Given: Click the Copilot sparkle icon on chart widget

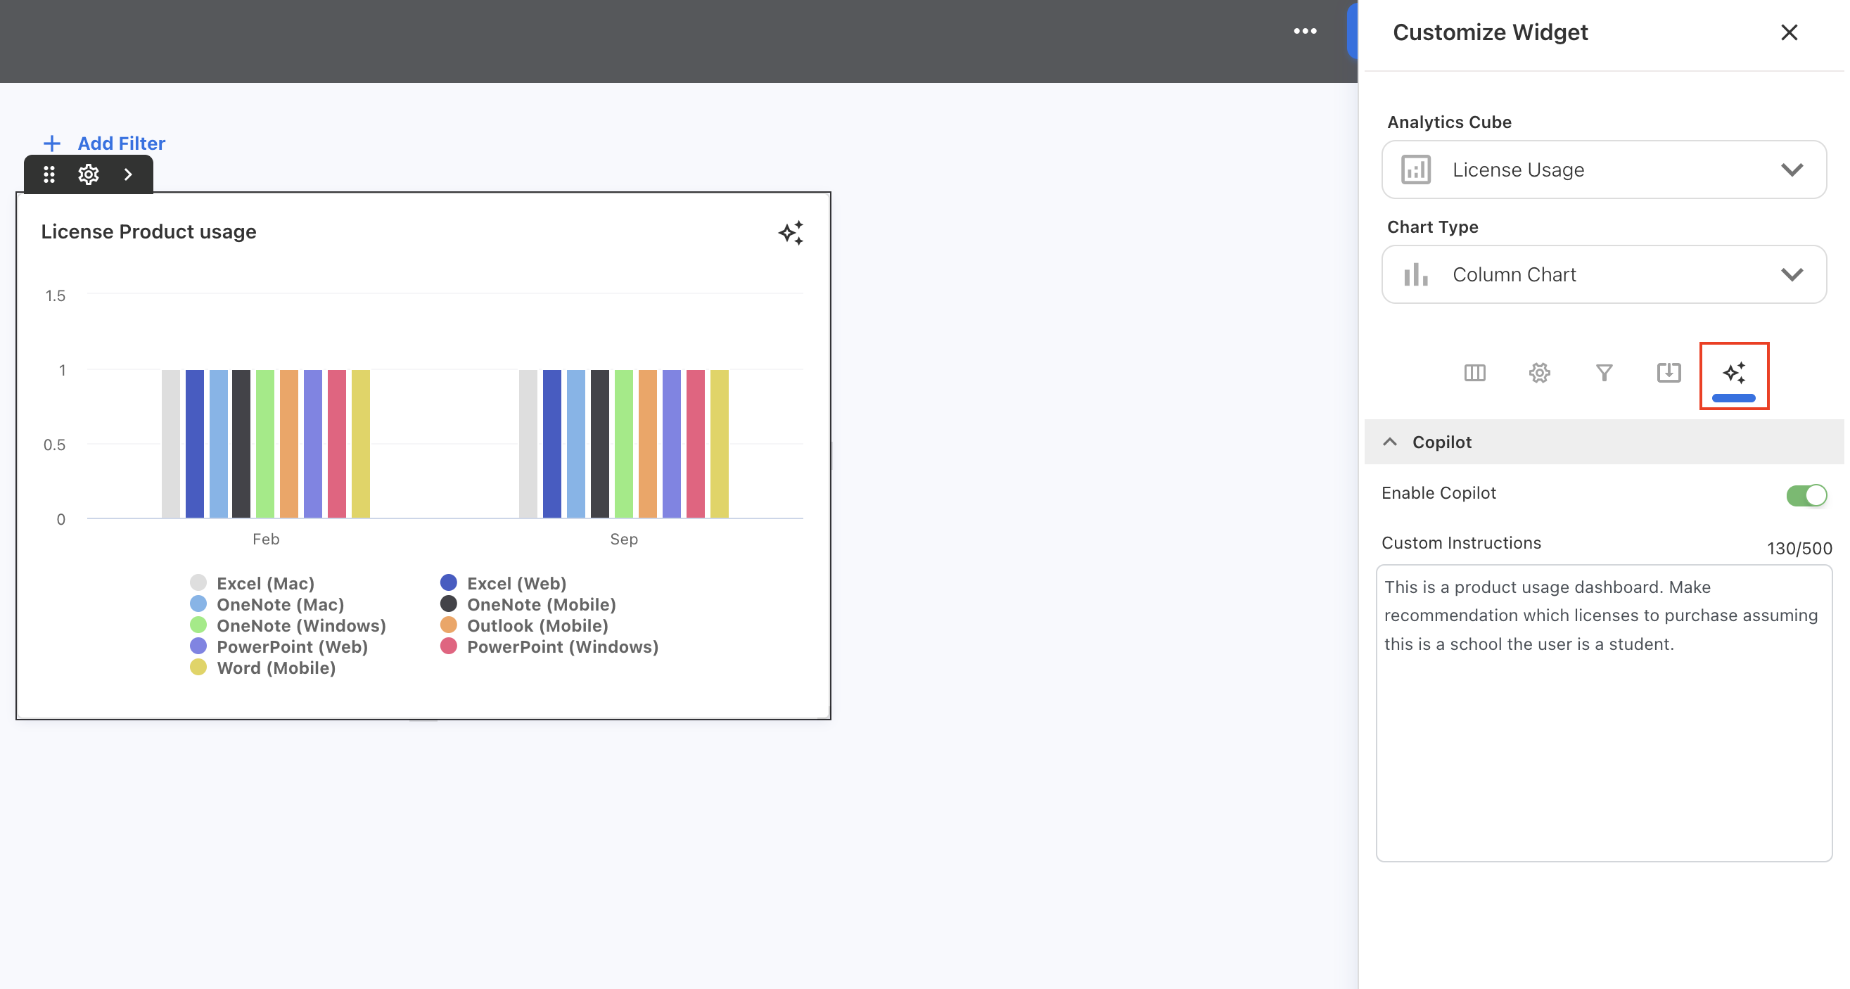Looking at the screenshot, I should (x=791, y=233).
